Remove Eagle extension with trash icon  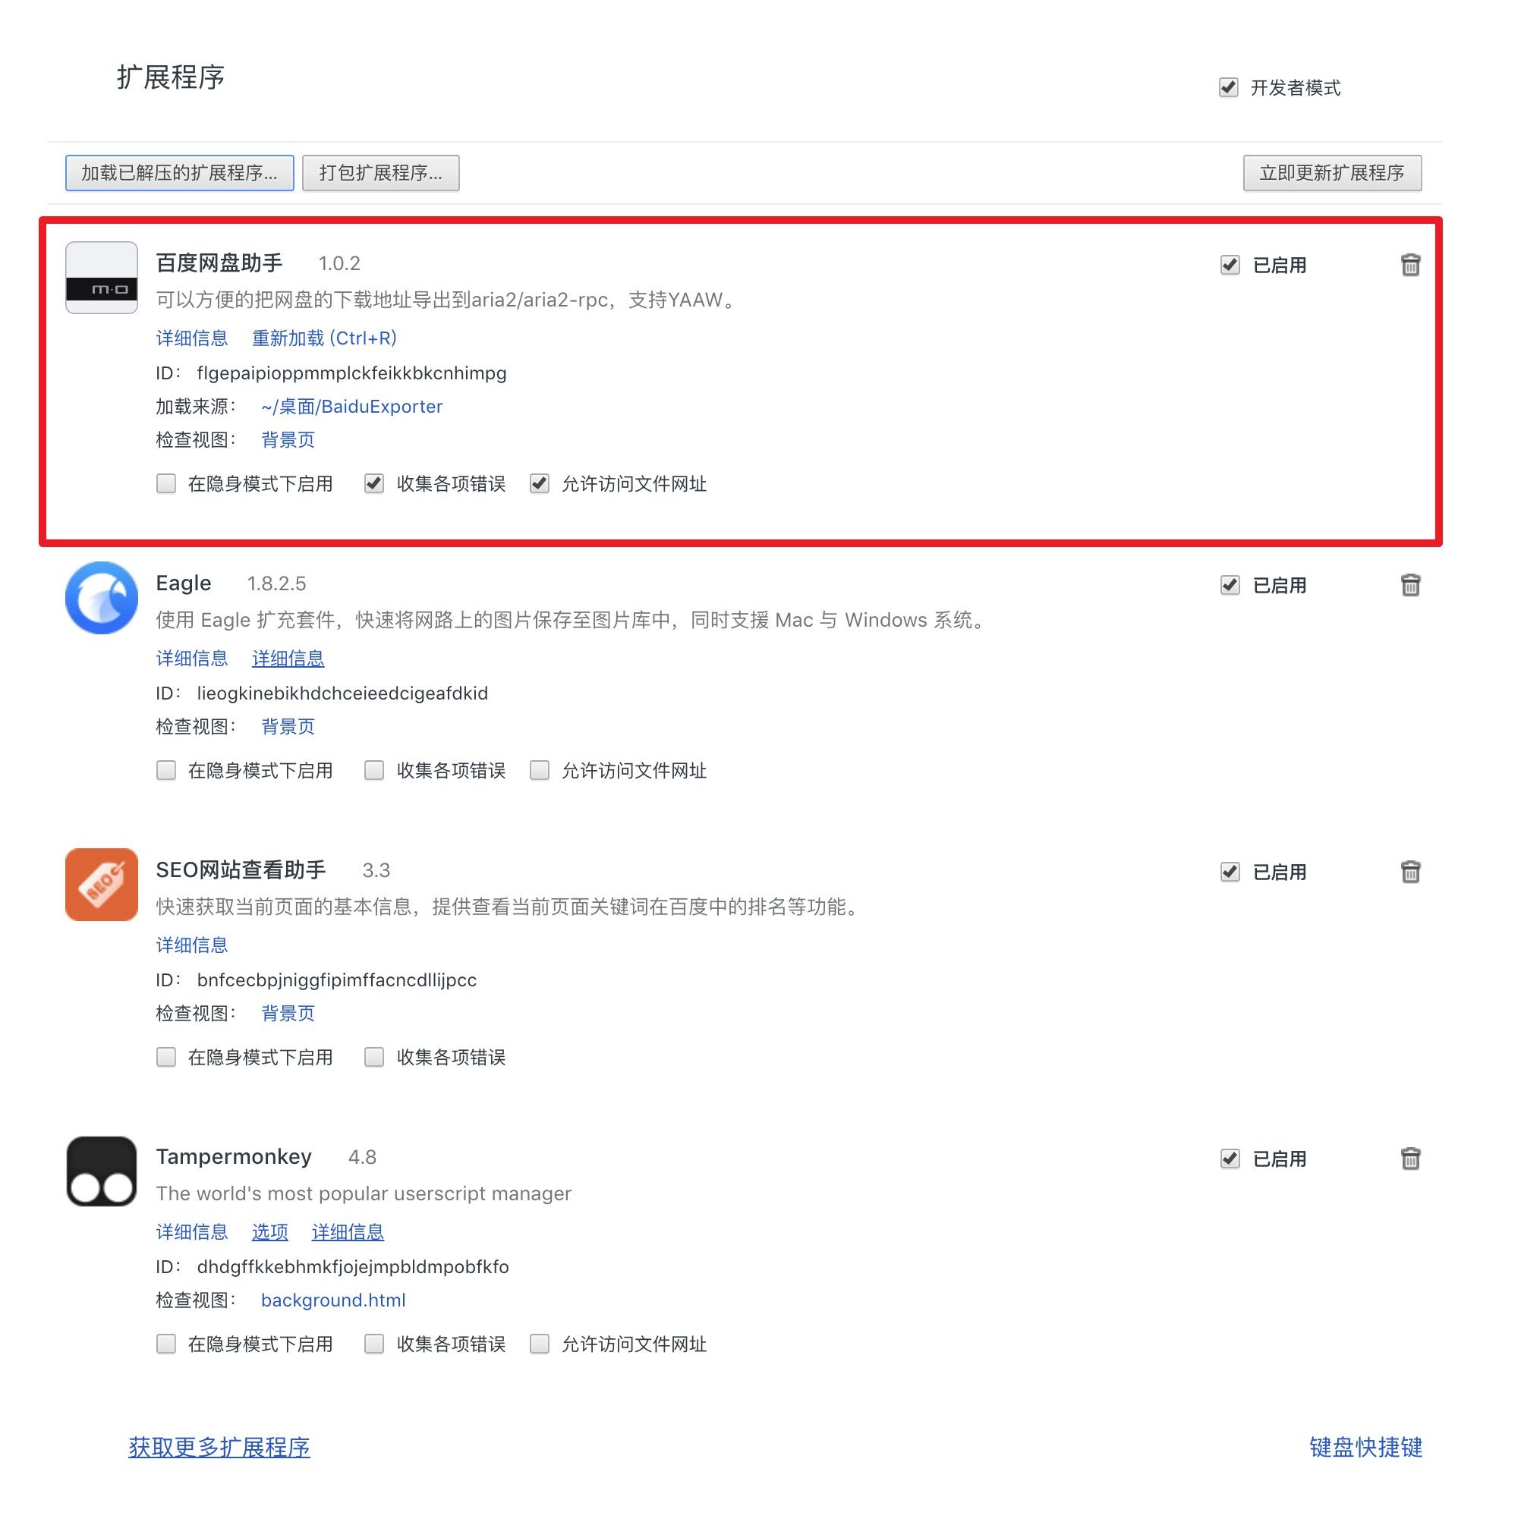coord(1409,585)
